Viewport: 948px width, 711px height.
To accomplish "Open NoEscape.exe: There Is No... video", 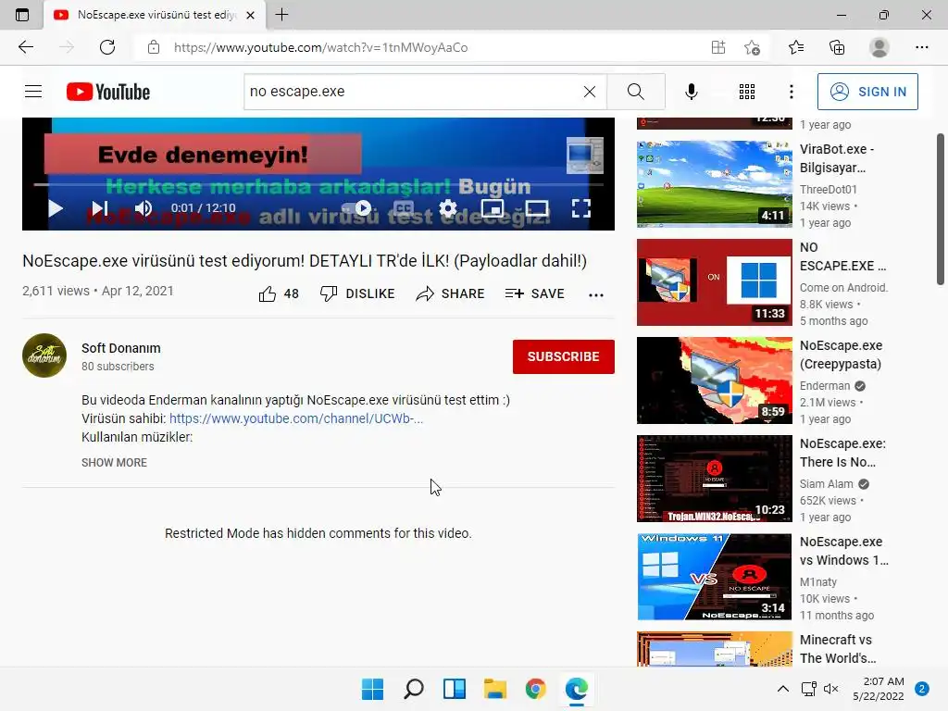I will click(x=714, y=479).
